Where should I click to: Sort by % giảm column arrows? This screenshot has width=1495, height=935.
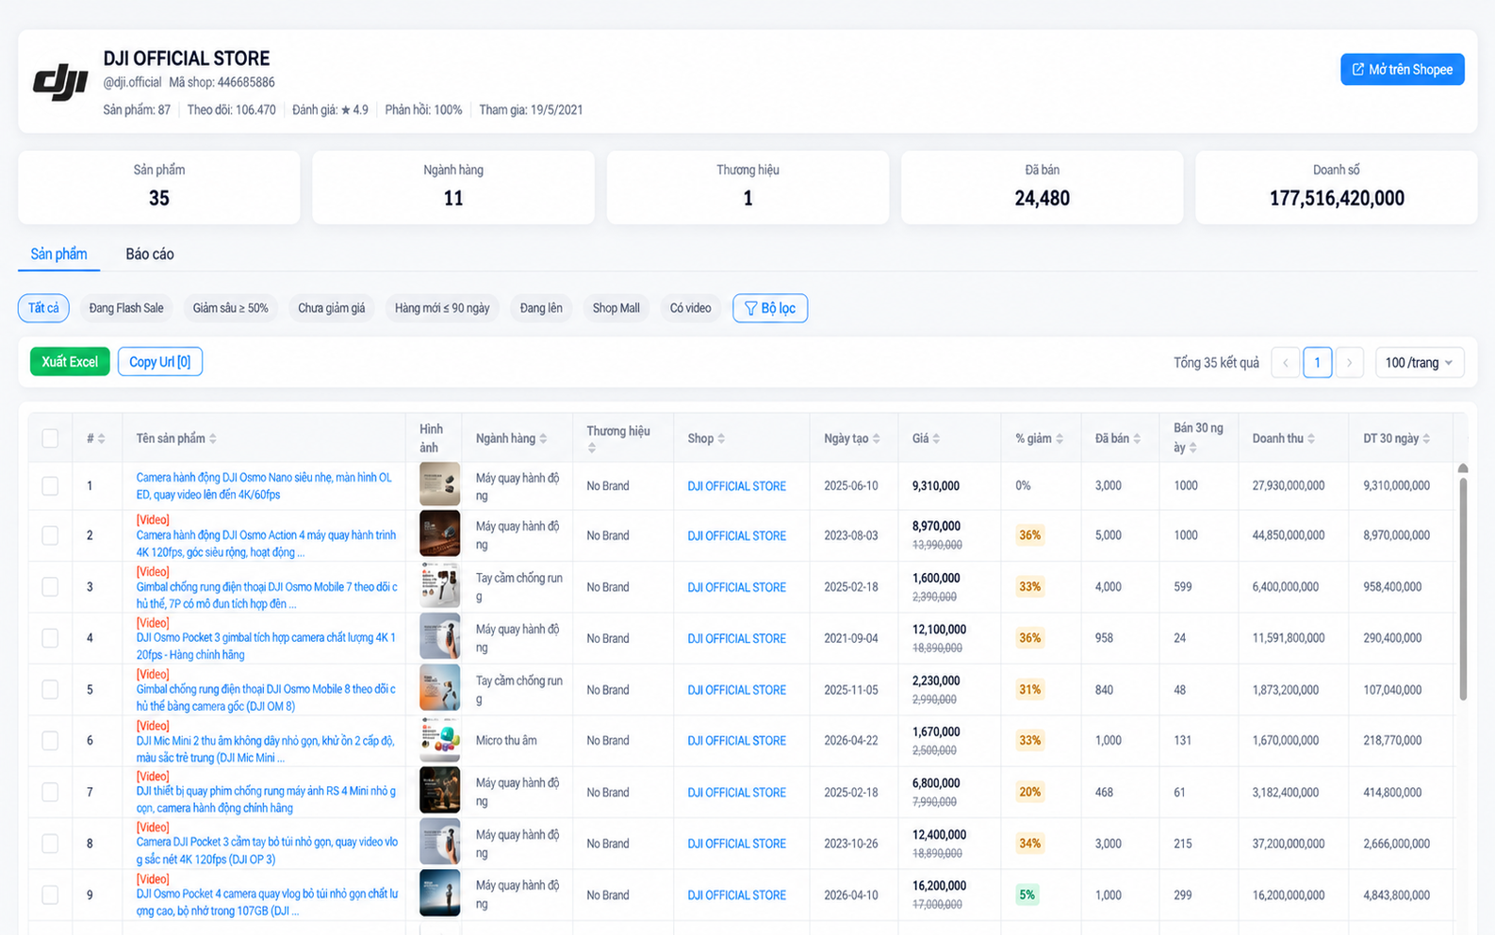click(x=1060, y=438)
